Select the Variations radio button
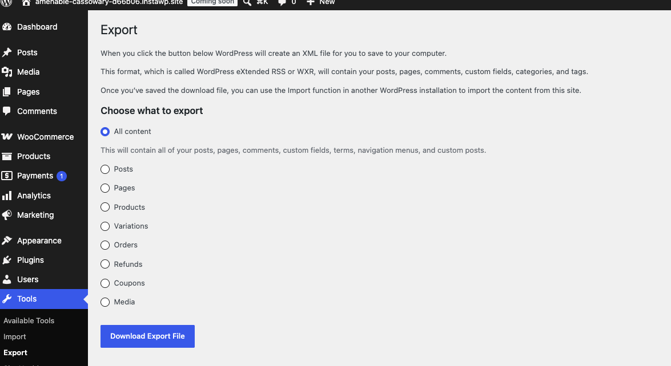Viewport: 671px width, 366px height. pyautogui.click(x=105, y=226)
